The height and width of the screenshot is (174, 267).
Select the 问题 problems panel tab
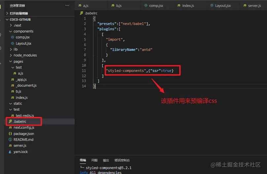tap(94, 160)
